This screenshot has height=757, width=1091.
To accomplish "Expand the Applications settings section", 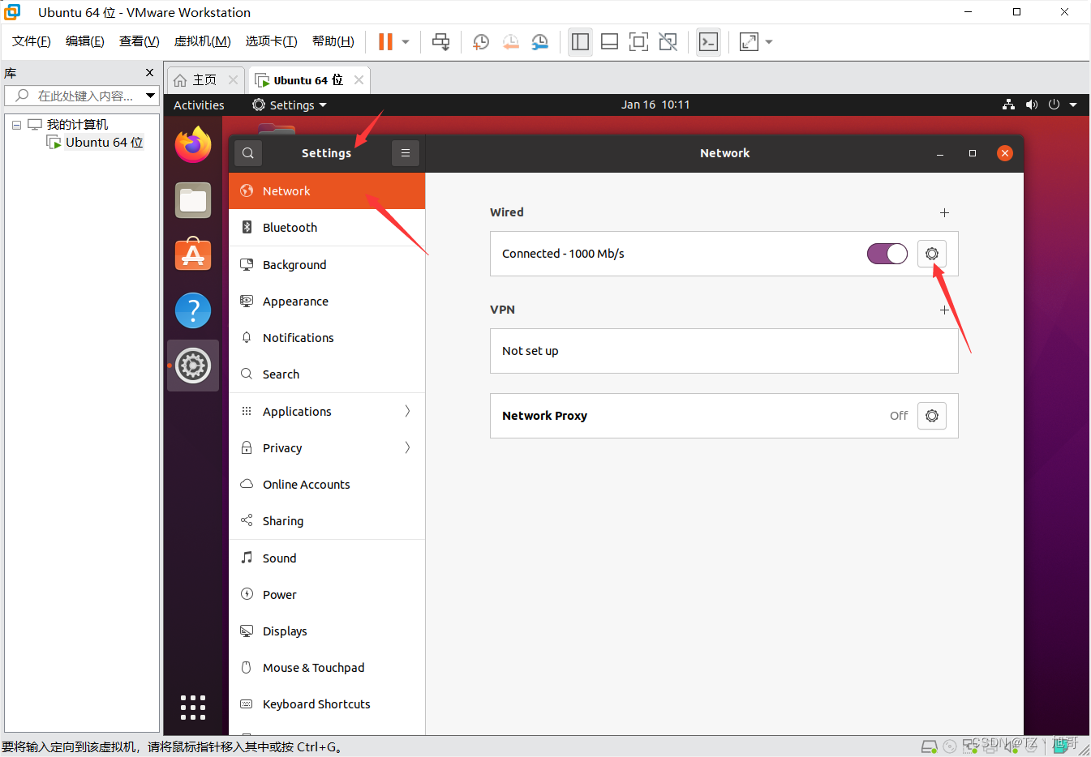I will click(327, 412).
